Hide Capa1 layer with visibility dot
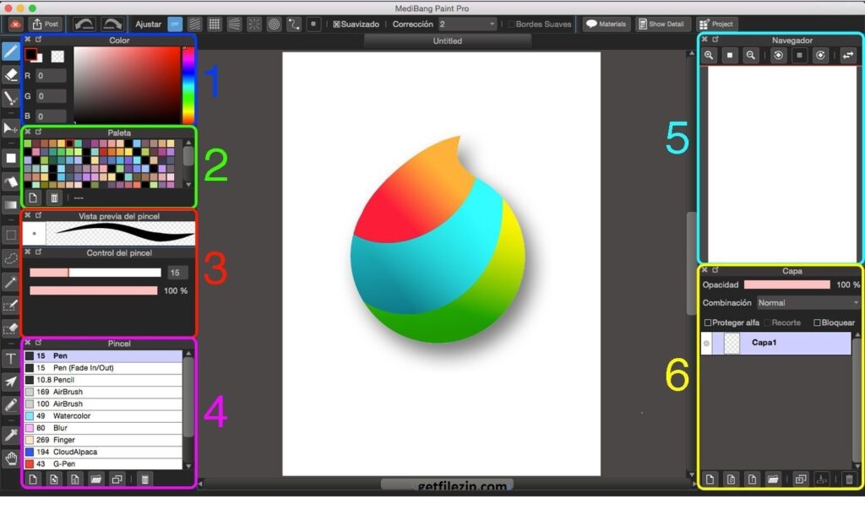This screenshot has height=531, width=865. click(x=706, y=343)
